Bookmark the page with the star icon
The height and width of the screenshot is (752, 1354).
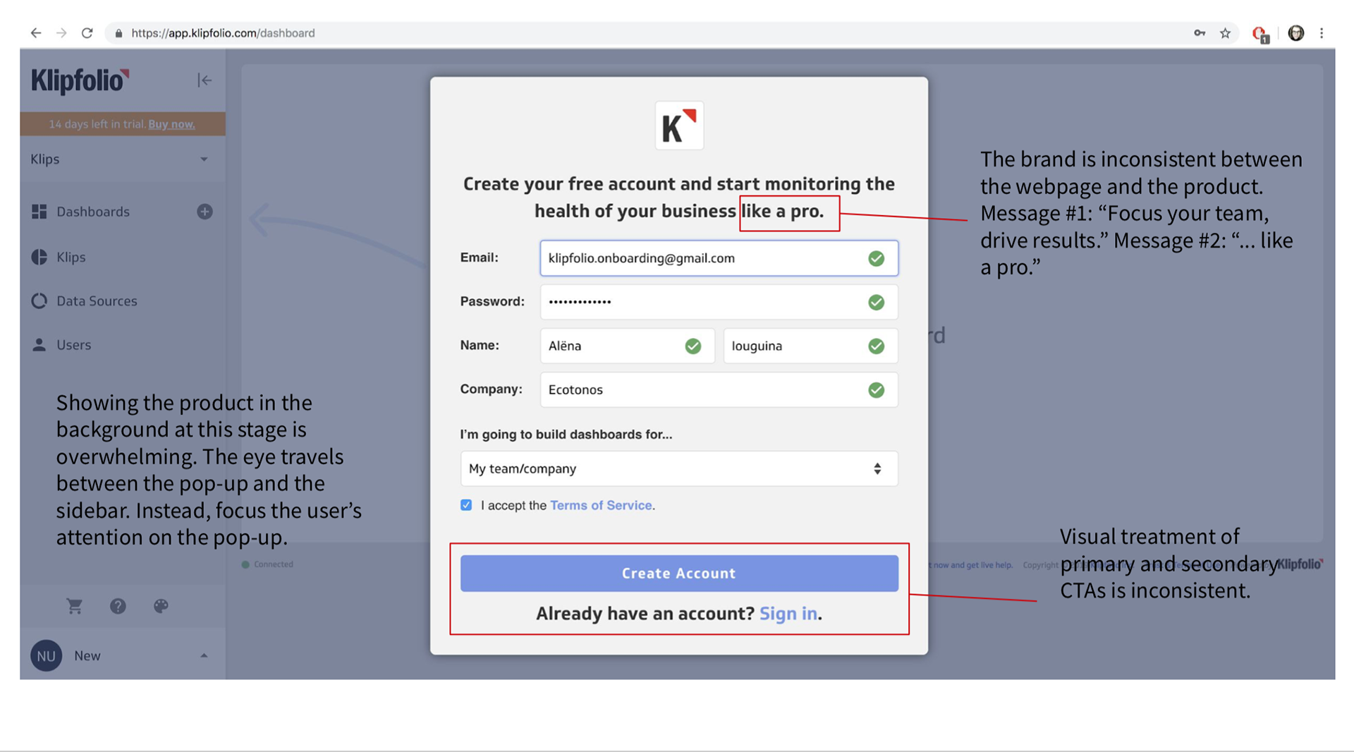click(x=1225, y=33)
